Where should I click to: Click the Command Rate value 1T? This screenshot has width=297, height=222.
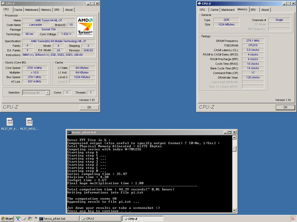(x=253, y=73)
